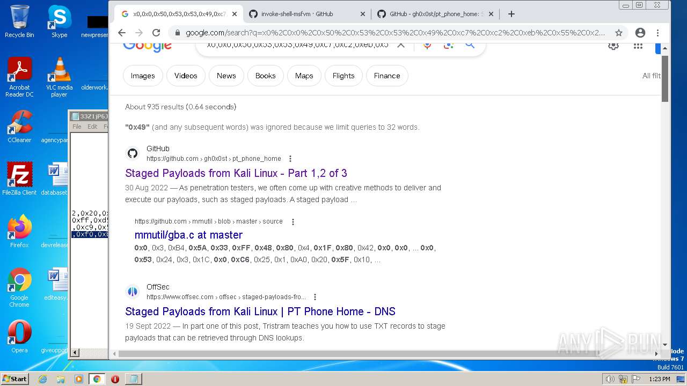
Task: Search by image with Google Lens icon
Action: 449,45
